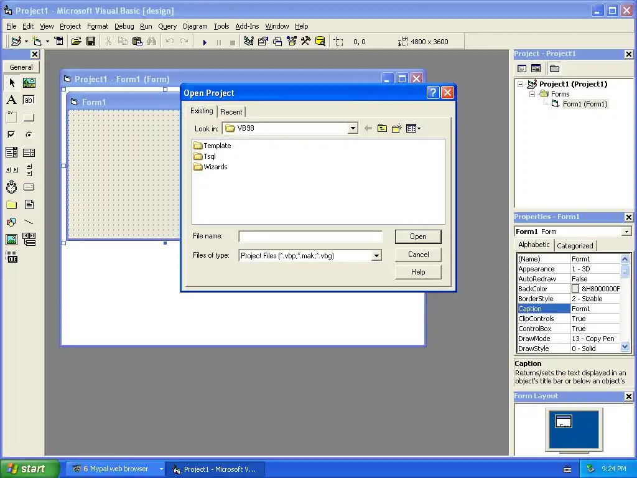Open the Add-Ins menu
This screenshot has width=637, height=478.
click(x=247, y=26)
